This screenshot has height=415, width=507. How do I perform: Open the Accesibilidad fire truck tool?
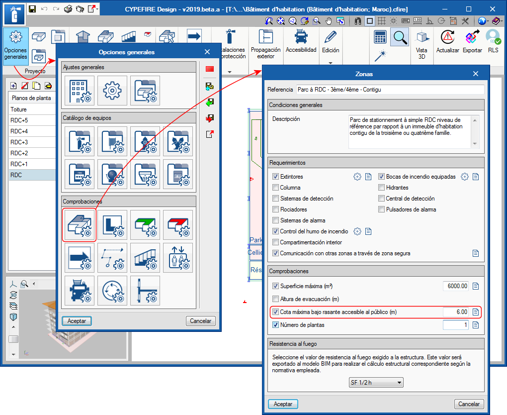pyautogui.click(x=301, y=37)
